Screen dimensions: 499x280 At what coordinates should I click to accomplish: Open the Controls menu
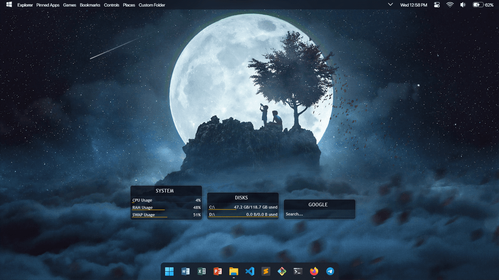point(111,5)
